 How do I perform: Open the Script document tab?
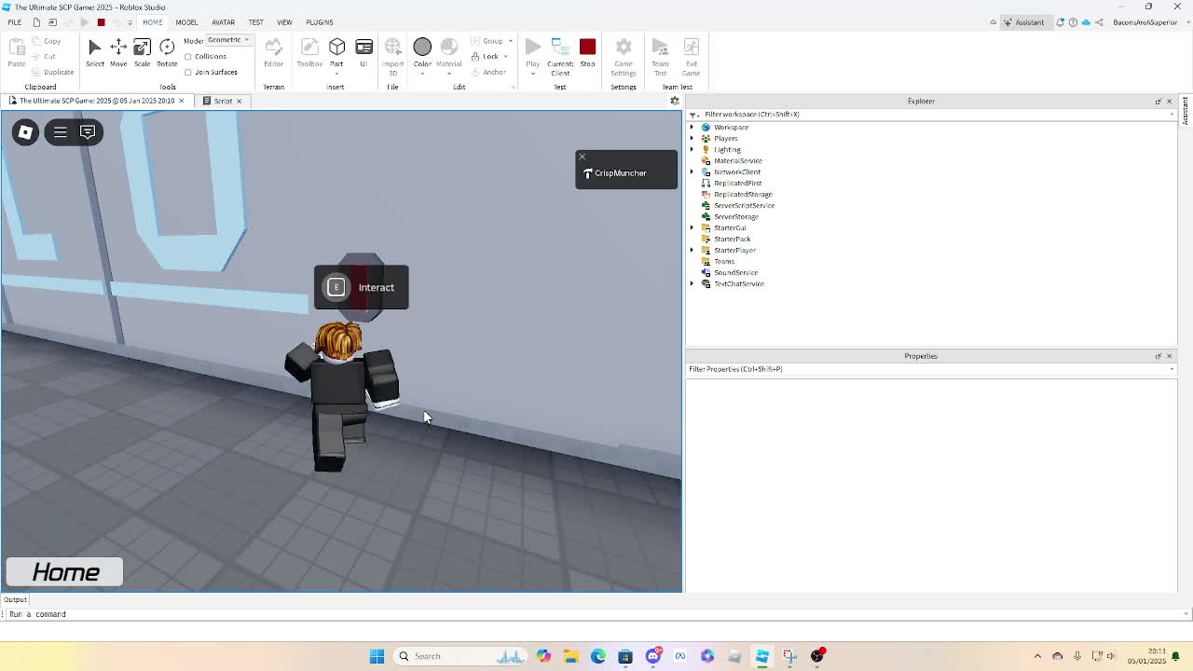point(223,101)
